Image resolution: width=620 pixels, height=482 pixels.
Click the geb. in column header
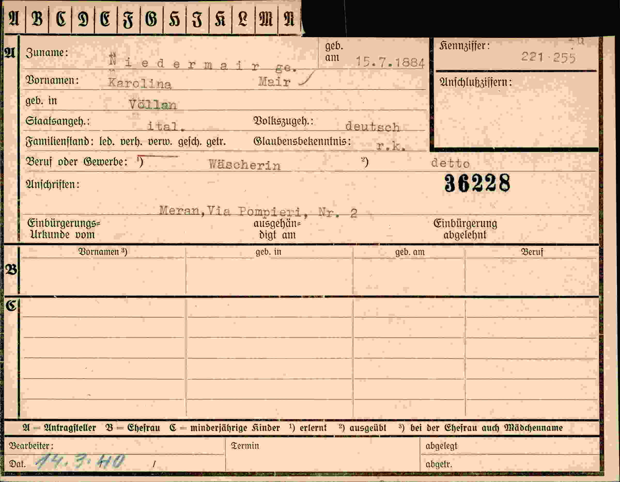tap(269, 252)
